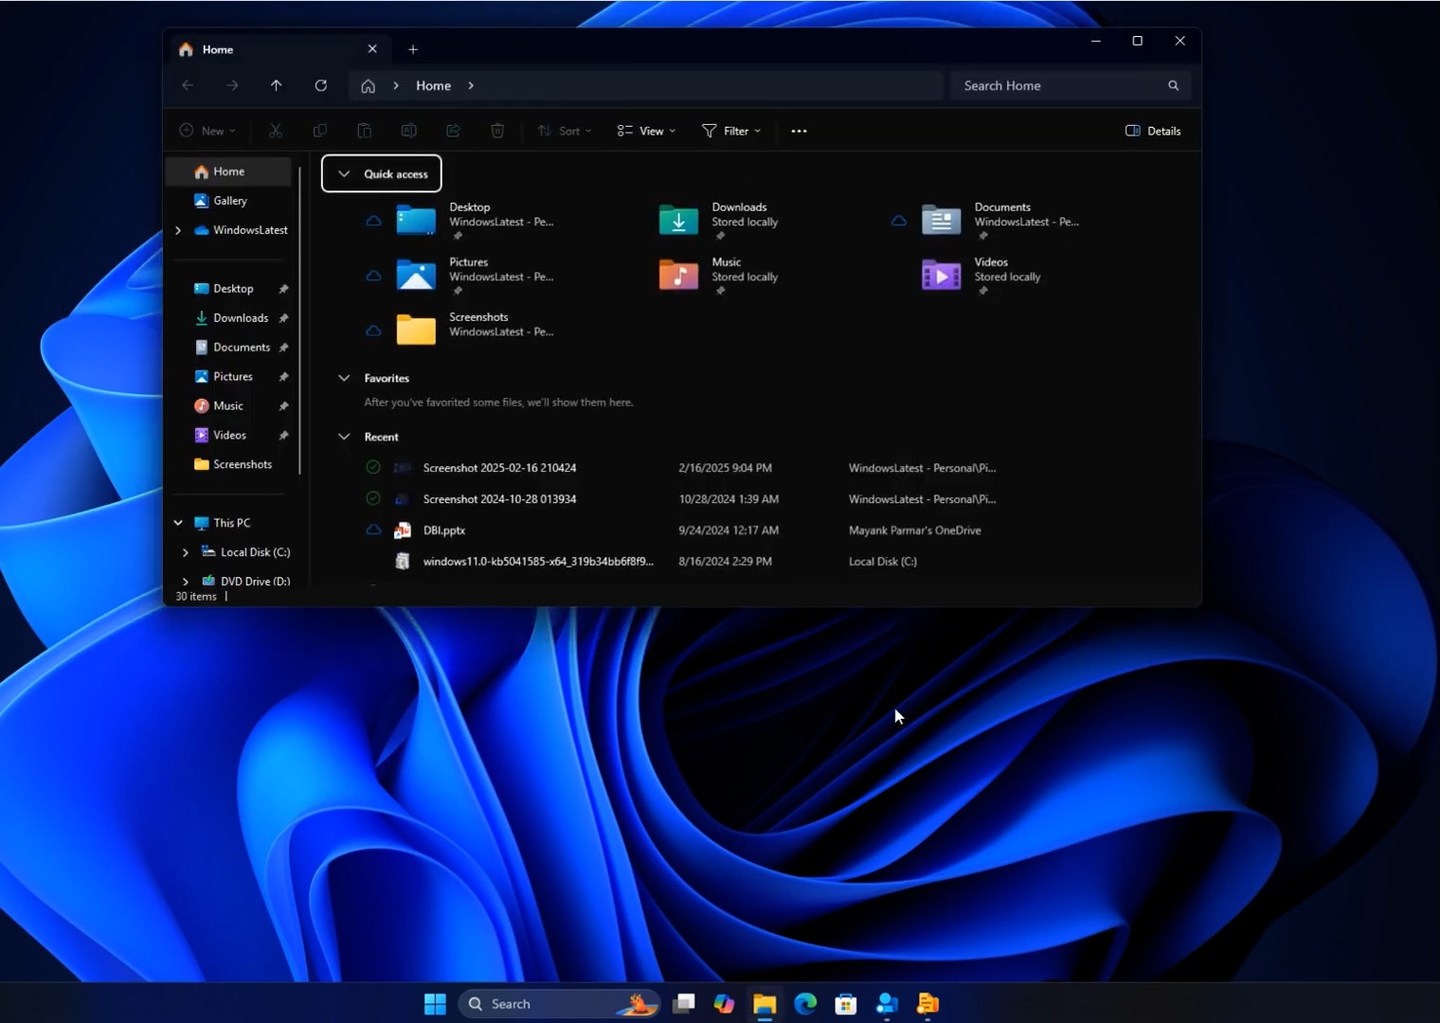Unpin Desktop in the sidebar
Screen dimensions: 1440x1023
[283, 289]
